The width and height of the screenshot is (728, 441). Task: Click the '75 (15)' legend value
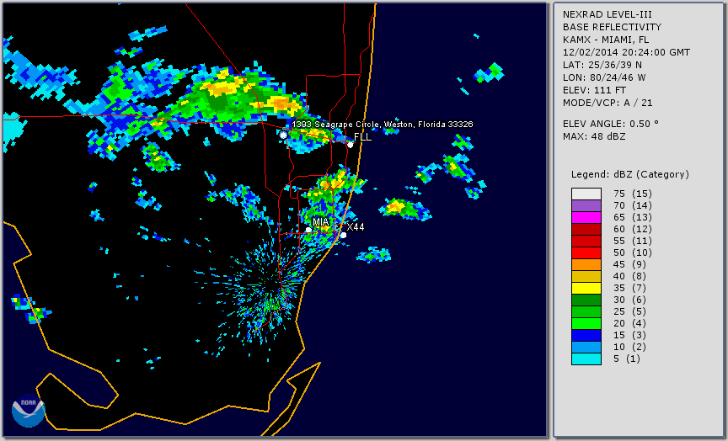pyautogui.click(x=632, y=194)
